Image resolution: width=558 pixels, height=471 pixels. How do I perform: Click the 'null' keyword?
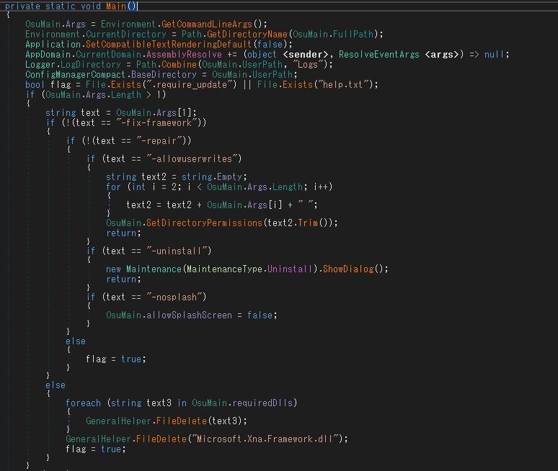click(x=495, y=55)
